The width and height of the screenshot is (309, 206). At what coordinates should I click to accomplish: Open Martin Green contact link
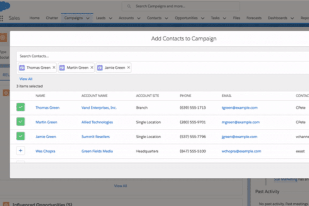pyautogui.click(x=46, y=122)
